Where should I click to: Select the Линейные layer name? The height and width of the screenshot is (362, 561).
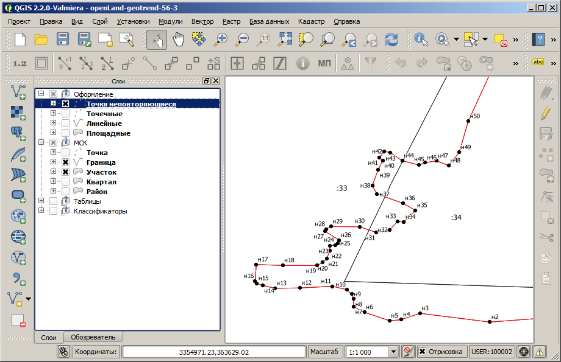pyautogui.click(x=104, y=124)
